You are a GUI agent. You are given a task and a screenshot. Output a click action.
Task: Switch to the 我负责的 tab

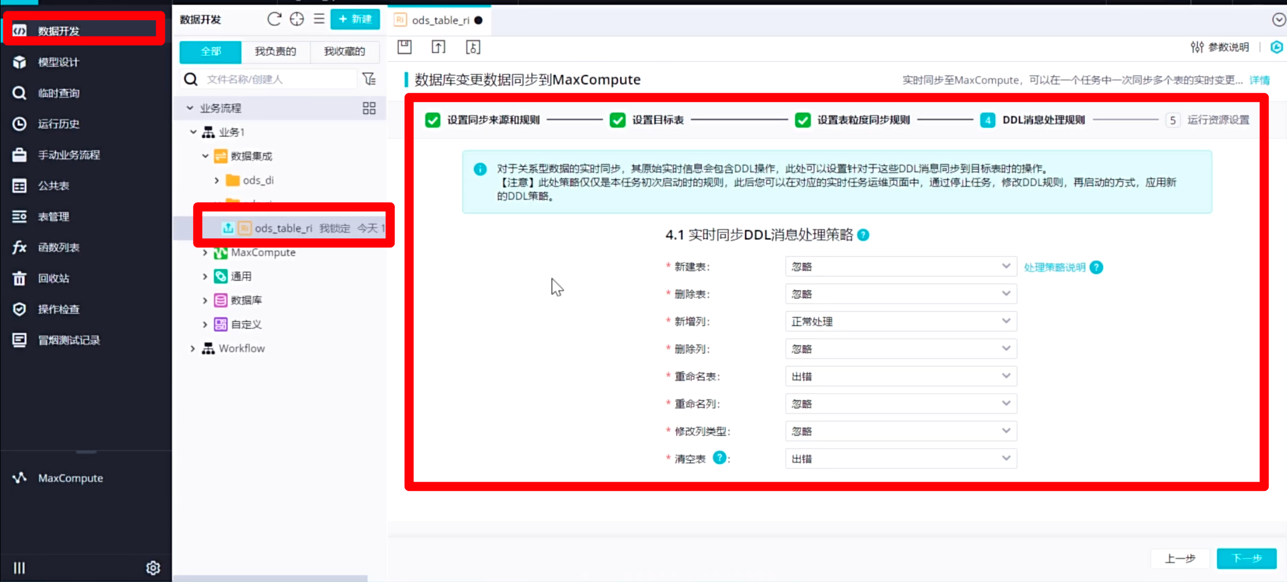point(275,52)
